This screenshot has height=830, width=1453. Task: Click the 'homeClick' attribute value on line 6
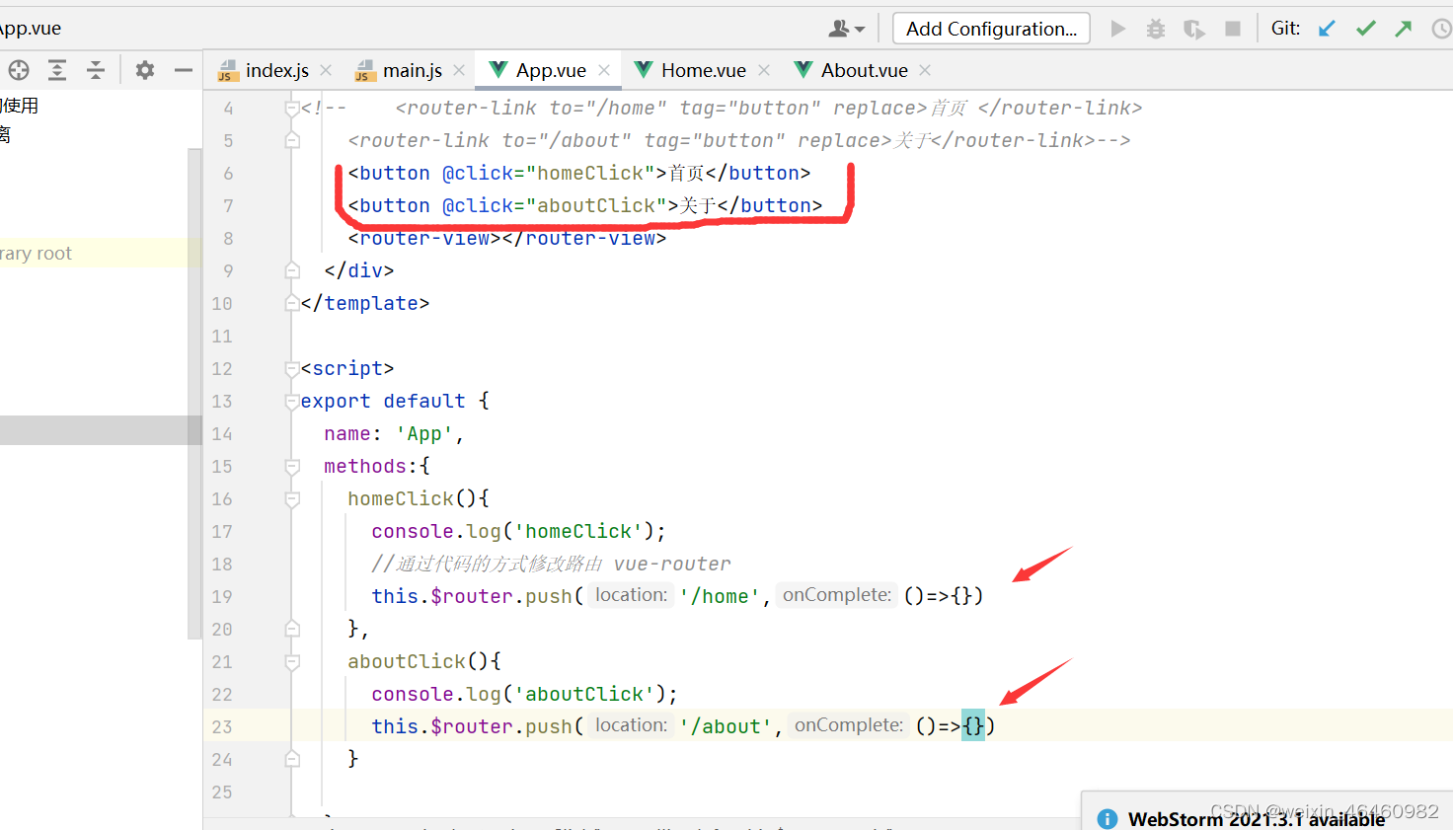590,174
